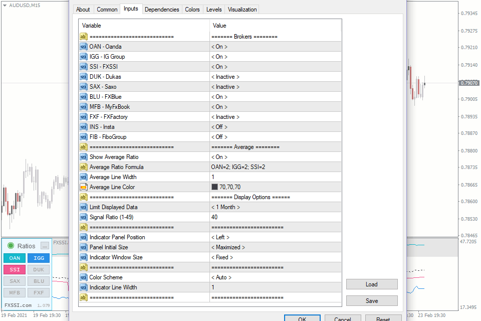Enable the FXF broker button in Ratios panel
Image resolution: width=481 pixels, height=321 pixels.
point(39,293)
